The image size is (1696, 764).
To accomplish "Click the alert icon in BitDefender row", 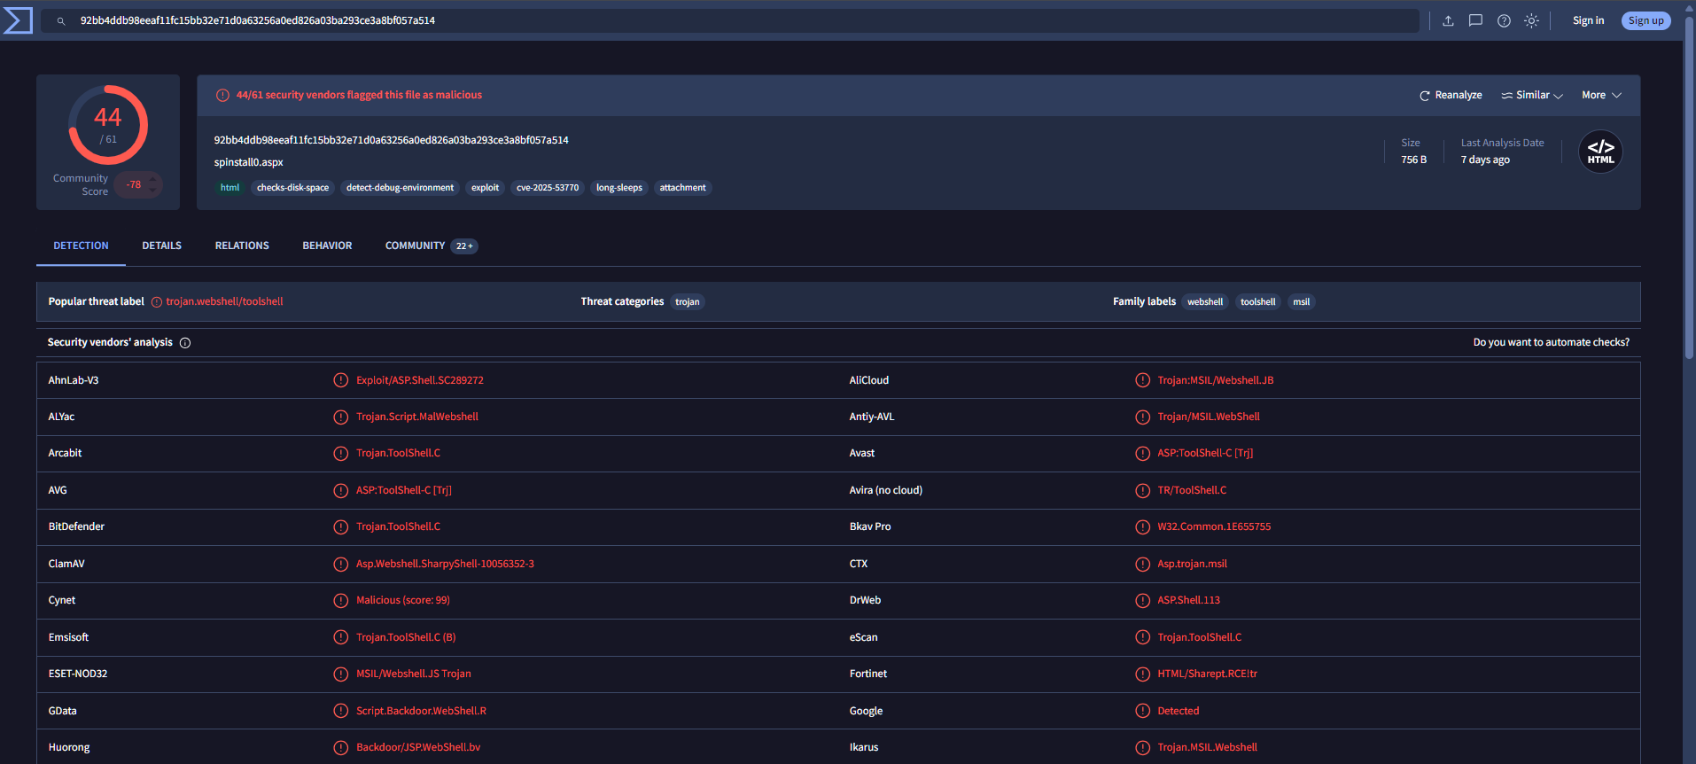I will 340,526.
